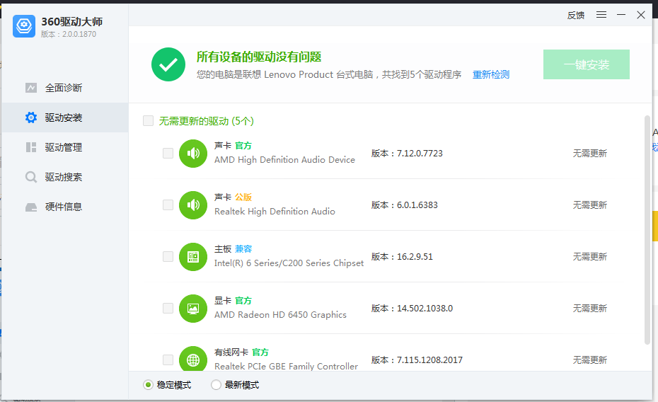658x402 pixels.
Task: Open the 全面诊断 sidebar section
Action: point(64,88)
